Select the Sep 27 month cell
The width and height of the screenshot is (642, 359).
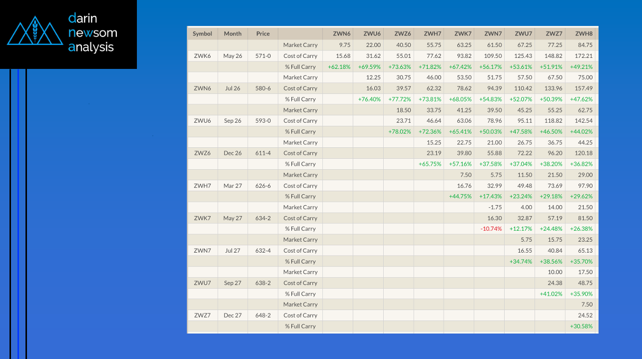[x=232, y=283]
